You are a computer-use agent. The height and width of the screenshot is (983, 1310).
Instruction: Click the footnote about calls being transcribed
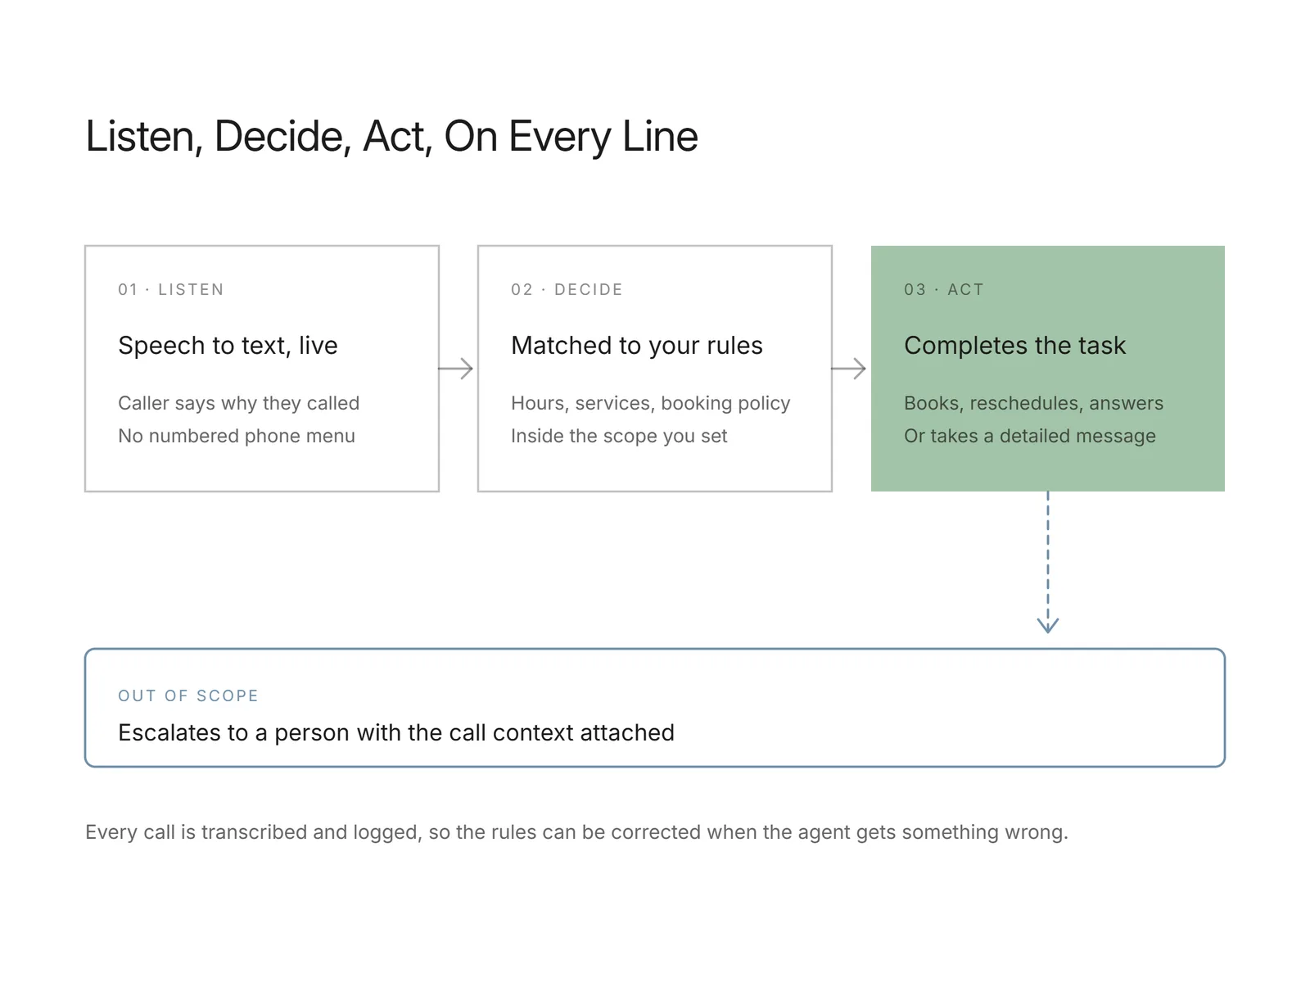(x=576, y=832)
